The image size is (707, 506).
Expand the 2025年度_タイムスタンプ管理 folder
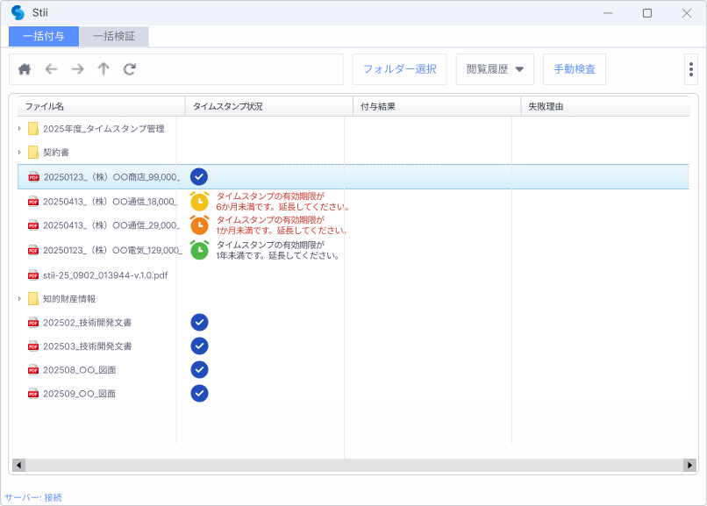[19, 129]
